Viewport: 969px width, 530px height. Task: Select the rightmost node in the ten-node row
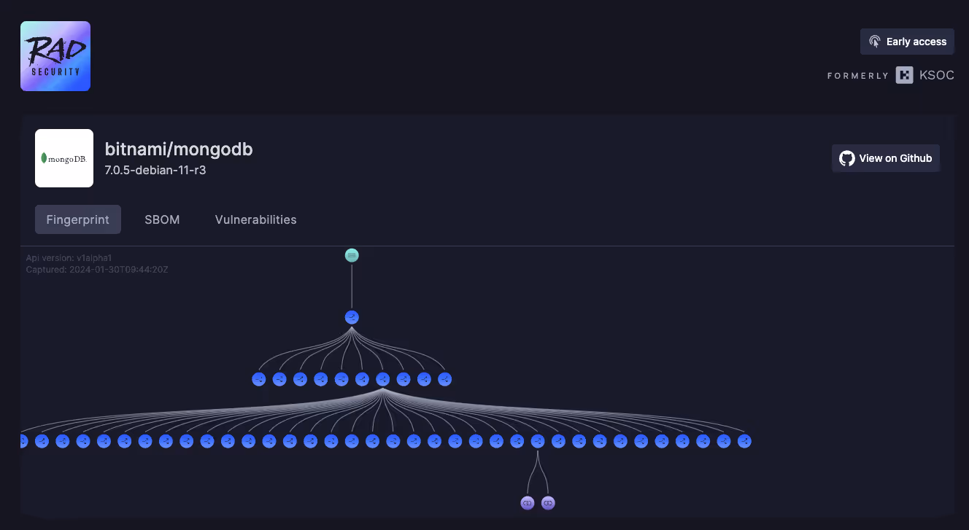(444, 379)
